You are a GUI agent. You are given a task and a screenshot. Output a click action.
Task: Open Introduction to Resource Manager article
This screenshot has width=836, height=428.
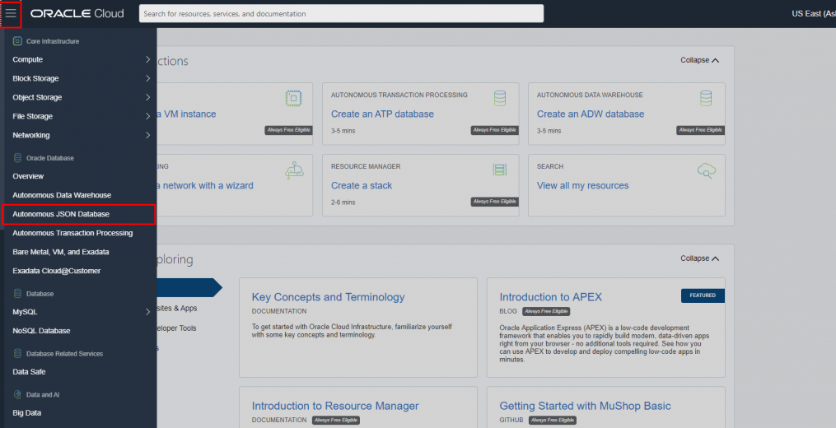[335, 406]
